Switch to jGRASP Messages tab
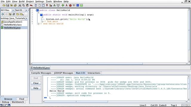The image size is (191, 107). point(64,73)
